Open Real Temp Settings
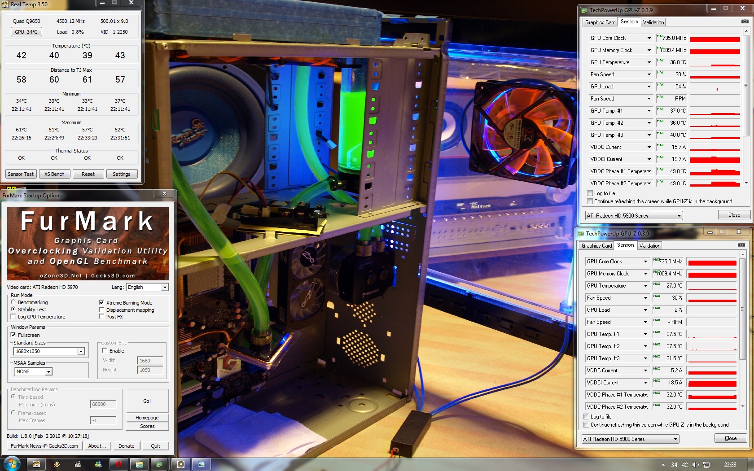 [122, 174]
